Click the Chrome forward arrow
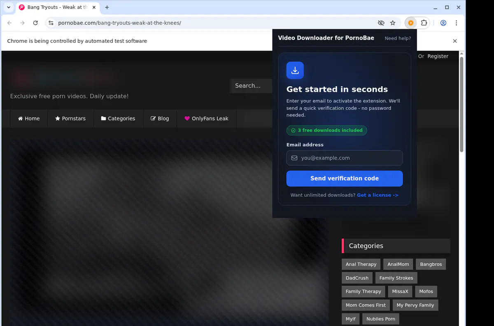The image size is (494, 326). 23,23
